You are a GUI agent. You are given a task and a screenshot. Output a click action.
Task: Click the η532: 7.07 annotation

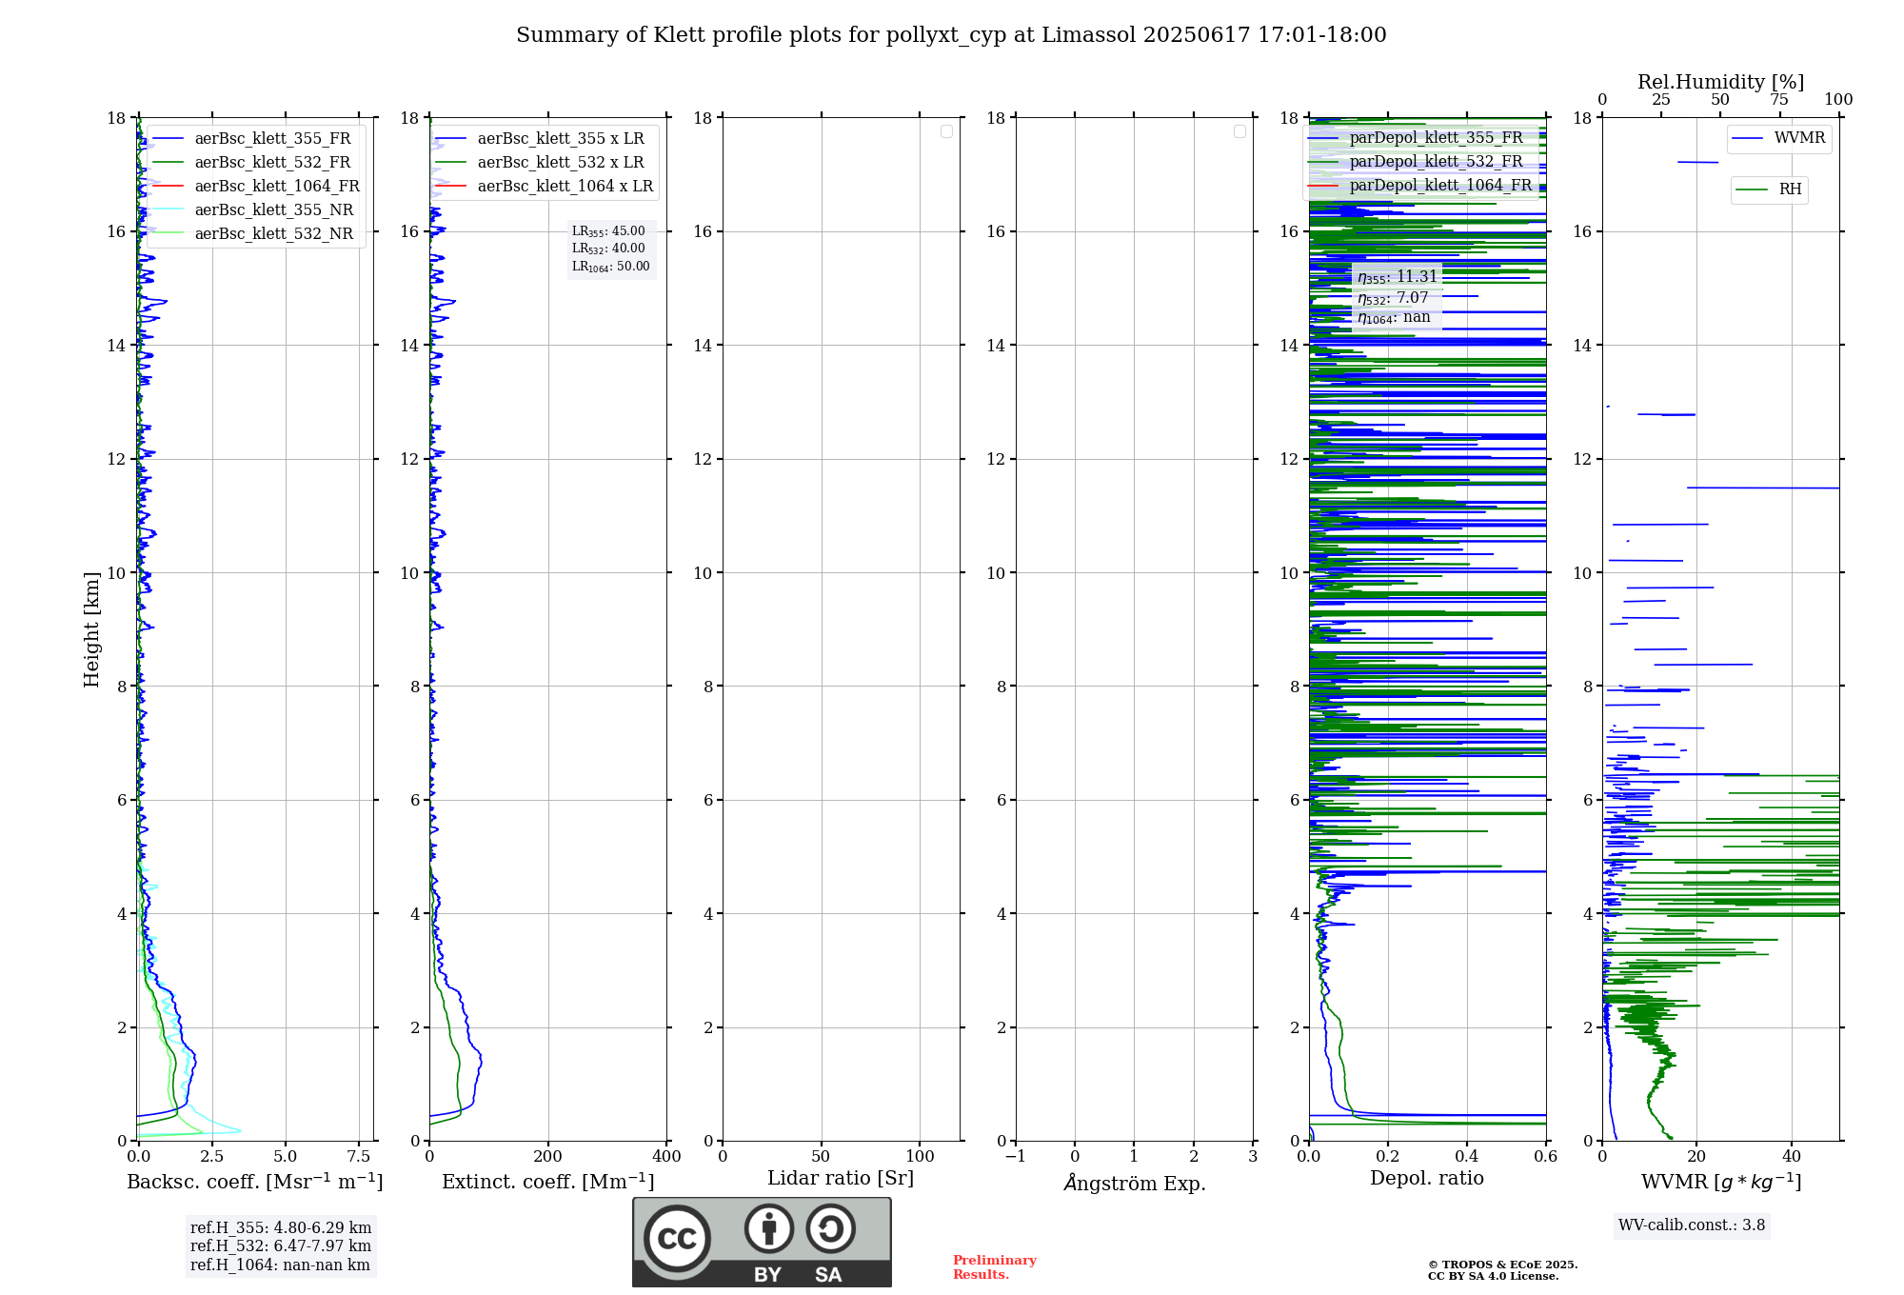pyautogui.click(x=1393, y=298)
